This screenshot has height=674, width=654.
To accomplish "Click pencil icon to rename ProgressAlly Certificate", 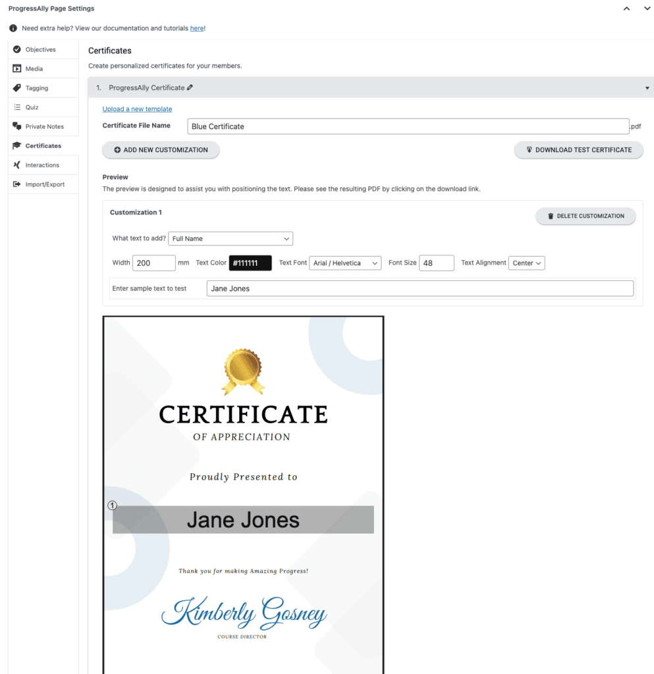I will coord(190,88).
